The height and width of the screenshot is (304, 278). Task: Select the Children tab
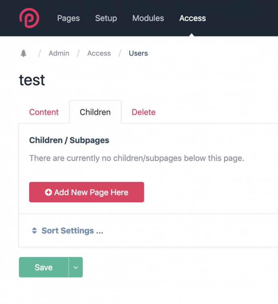(x=95, y=112)
